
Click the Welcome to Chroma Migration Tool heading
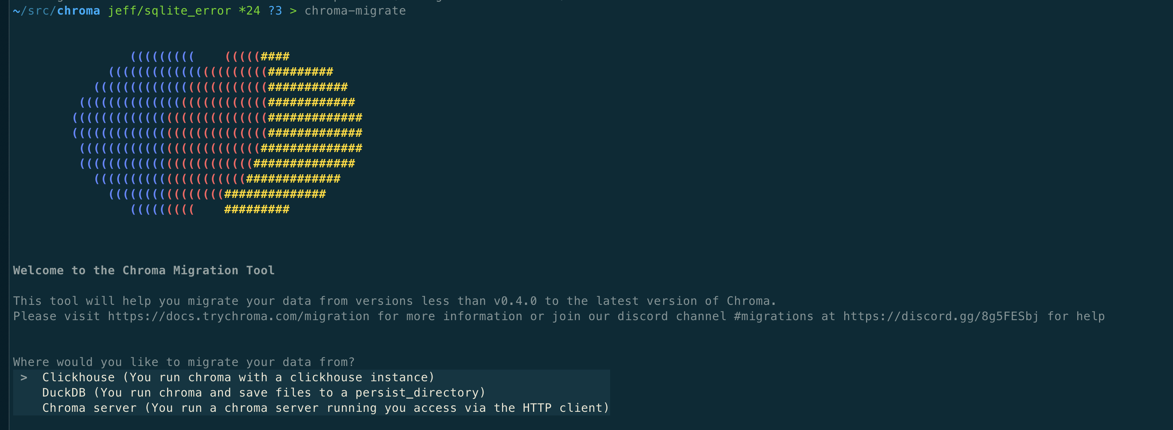coord(143,270)
